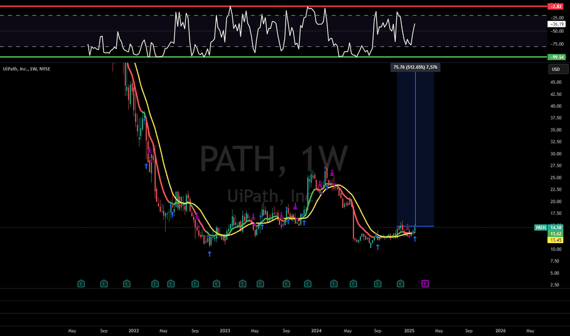The height and width of the screenshot is (336, 570).
Task: Click the blue up arrow signal under the most recent candle
Action: pyautogui.click(x=415, y=239)
